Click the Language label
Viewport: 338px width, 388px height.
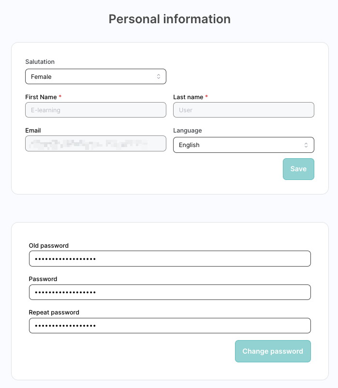(187, 130)
